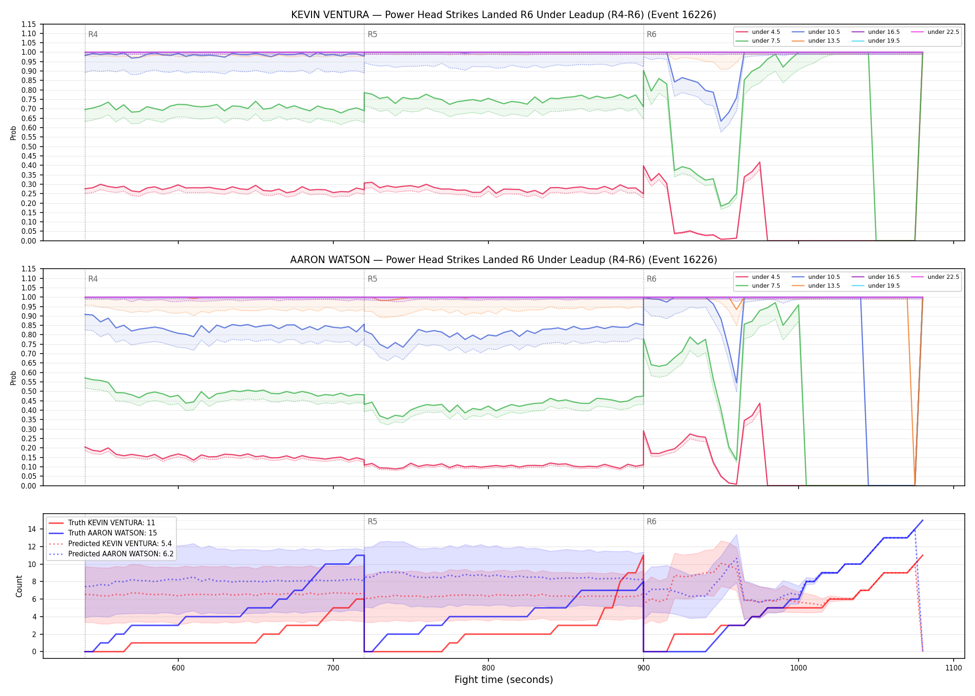Image resolution: width=975 pixels, height=696 pixels.
Task: Click the 12 tick on the Count axis
Action: tap(32, 547)
